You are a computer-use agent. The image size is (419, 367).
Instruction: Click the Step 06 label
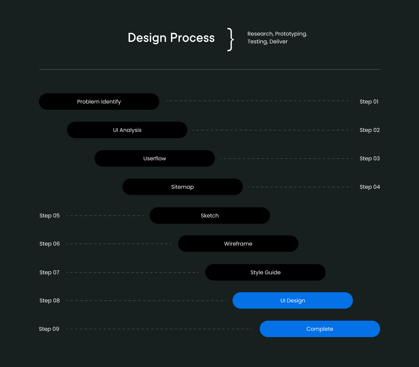pos(50,244)
